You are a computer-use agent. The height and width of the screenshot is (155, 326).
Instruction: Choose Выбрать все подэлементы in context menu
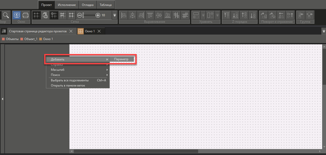tap(70, 80)
